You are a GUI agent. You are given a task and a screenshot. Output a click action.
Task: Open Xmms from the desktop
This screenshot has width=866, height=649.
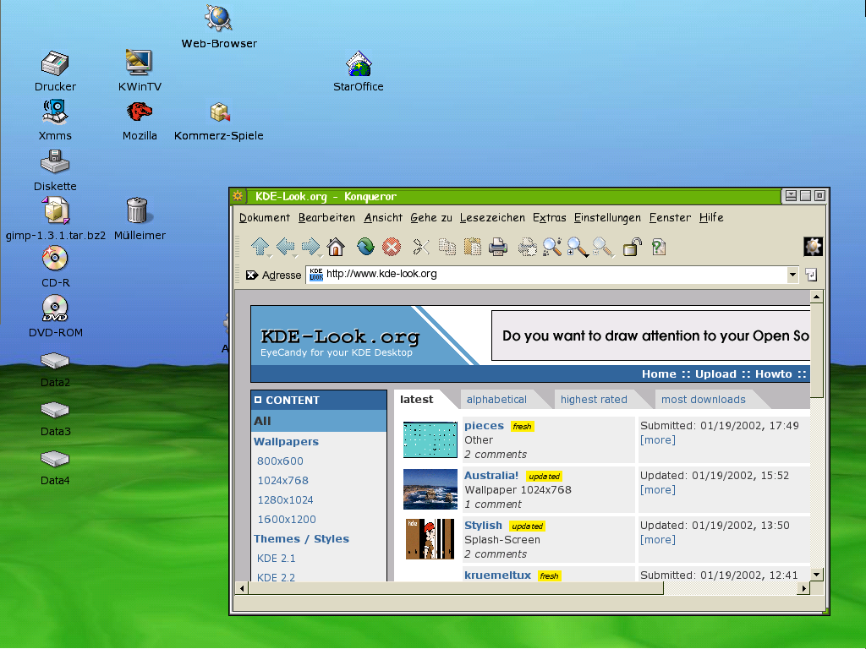[x=55, y=120]
